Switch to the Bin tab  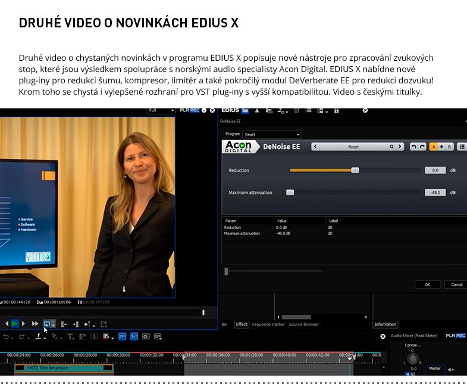point(224,324)
